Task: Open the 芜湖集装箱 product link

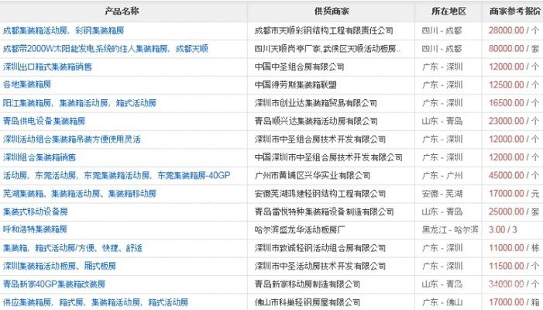Action: tap(80, 193)
